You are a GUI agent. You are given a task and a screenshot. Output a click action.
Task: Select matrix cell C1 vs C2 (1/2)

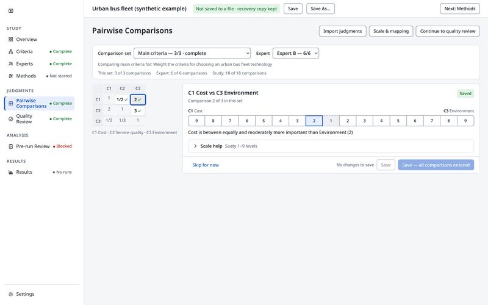click(x=122, y=99)
